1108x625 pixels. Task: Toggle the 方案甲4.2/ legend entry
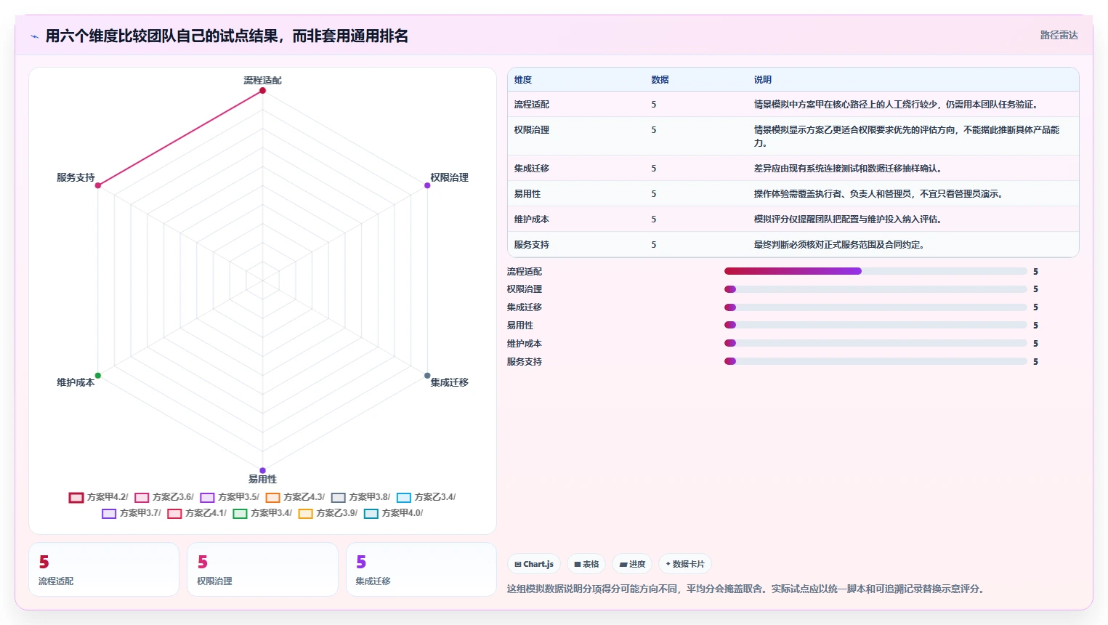tap(98, 497)
